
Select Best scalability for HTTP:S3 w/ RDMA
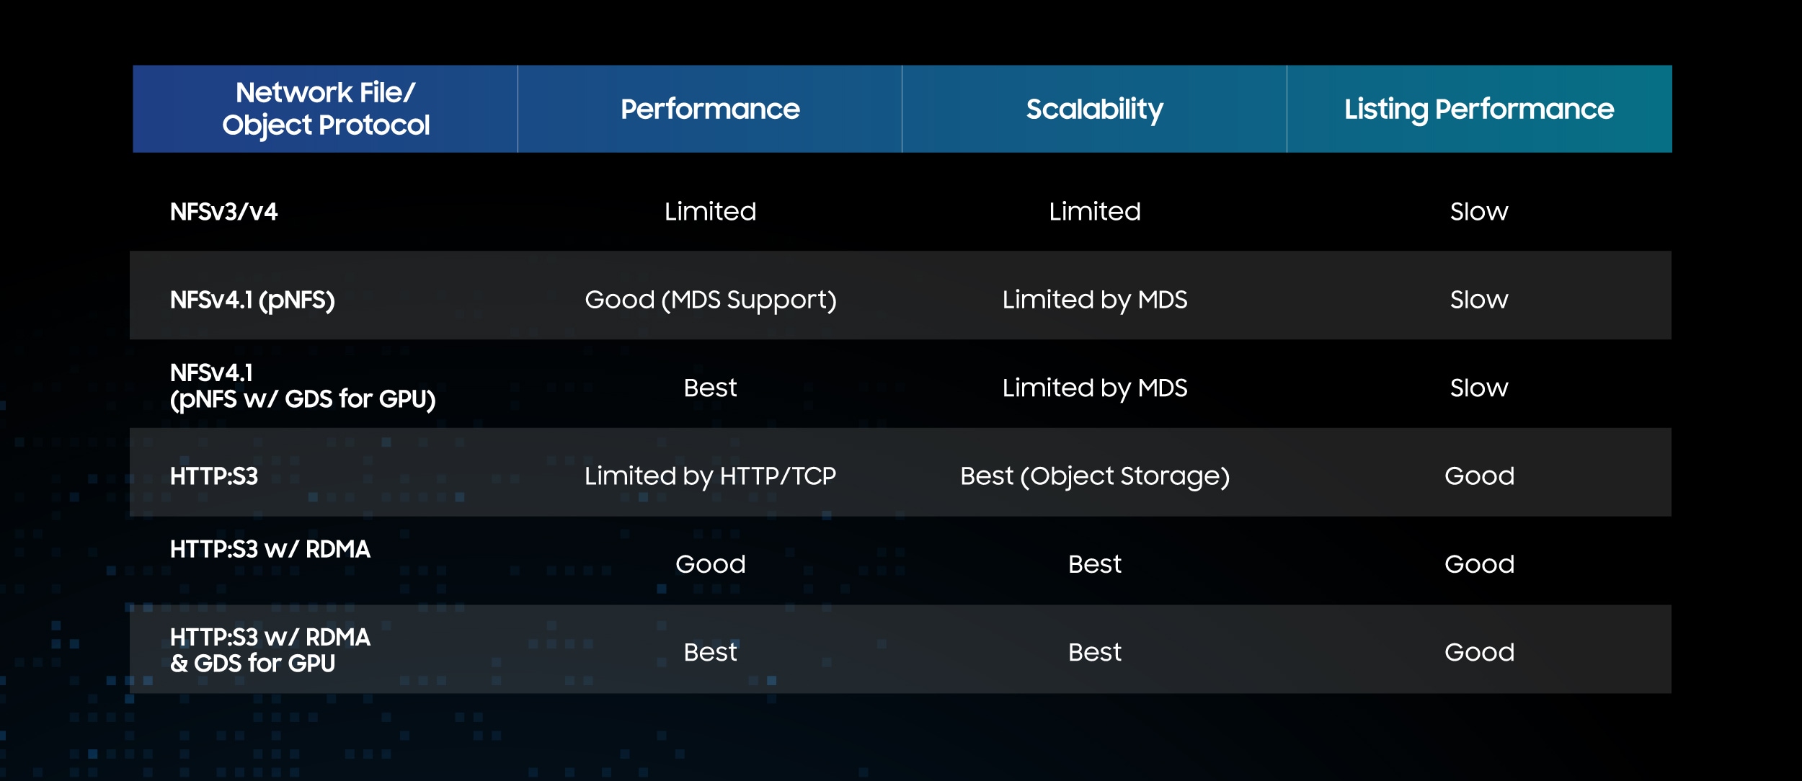coord(1095,564)
